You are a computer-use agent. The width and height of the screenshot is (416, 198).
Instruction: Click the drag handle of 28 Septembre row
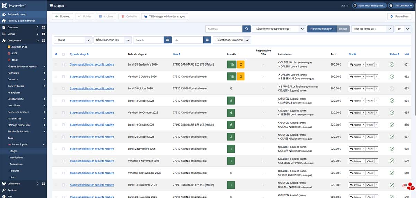[56, 64]
